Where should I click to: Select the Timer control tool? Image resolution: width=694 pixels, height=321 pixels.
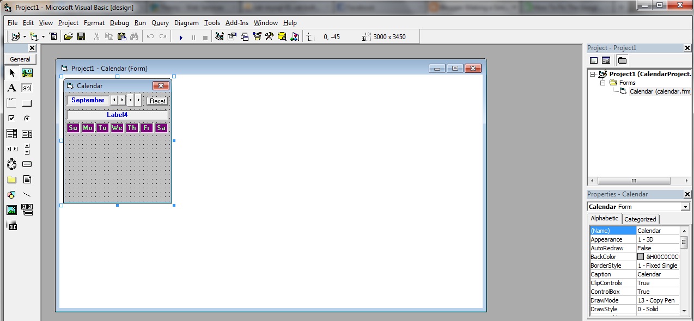pyautogui.click(x=12, y=164)
